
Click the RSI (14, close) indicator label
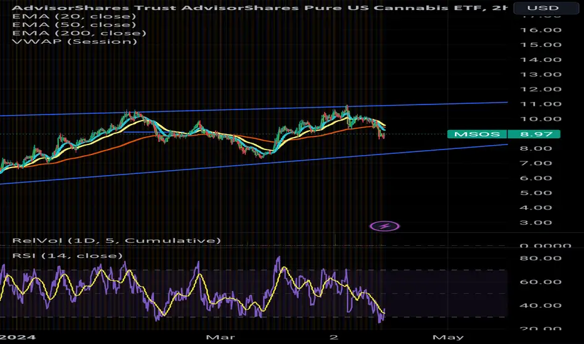pos(67,255)
